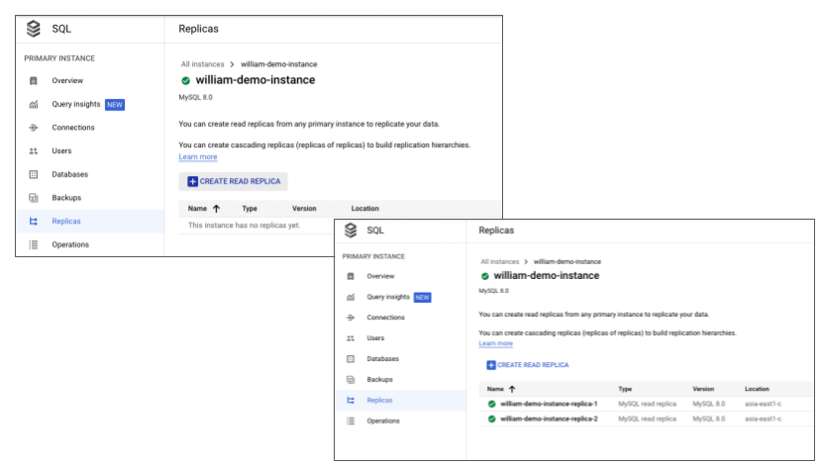Select Replicas in the upper window sidebar

click(66, 221)
